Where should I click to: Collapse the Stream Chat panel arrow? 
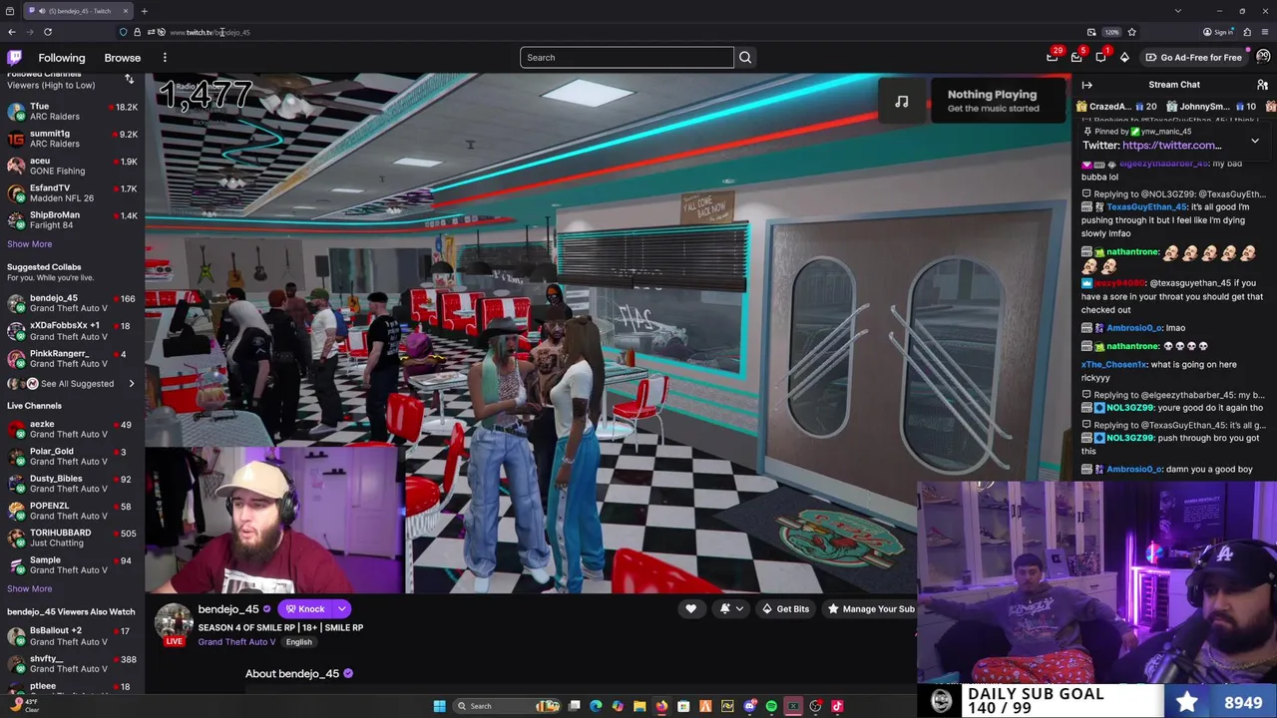pyautogui.click(x=1087, y=85)
